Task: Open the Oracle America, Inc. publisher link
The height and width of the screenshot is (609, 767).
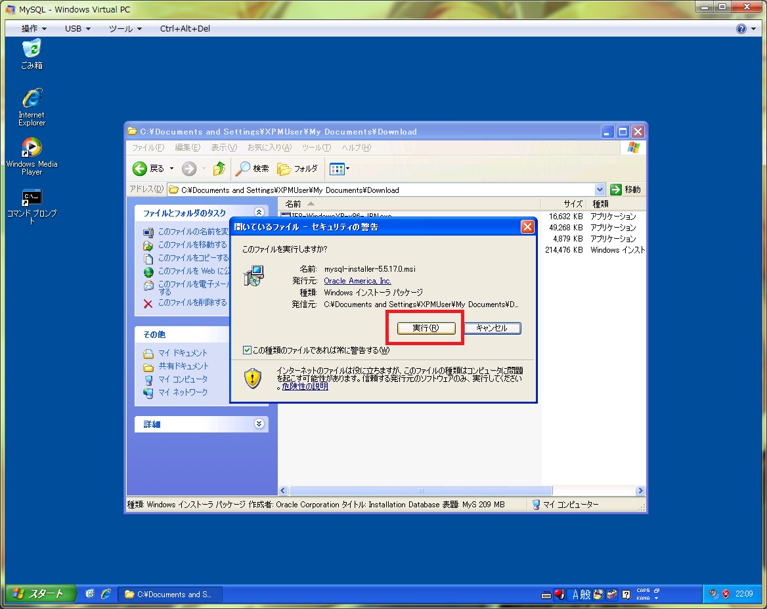Action: tap(358, 281)
